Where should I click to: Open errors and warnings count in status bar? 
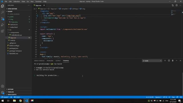click(x=17, y=97)
